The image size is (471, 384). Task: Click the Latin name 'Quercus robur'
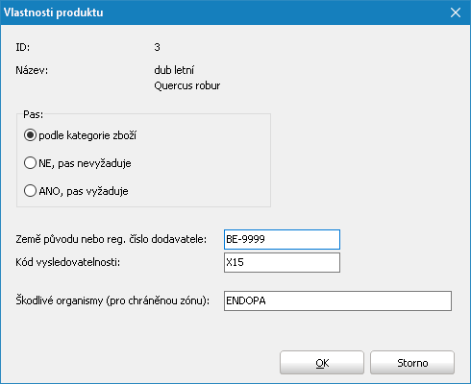tap(187, 85)
